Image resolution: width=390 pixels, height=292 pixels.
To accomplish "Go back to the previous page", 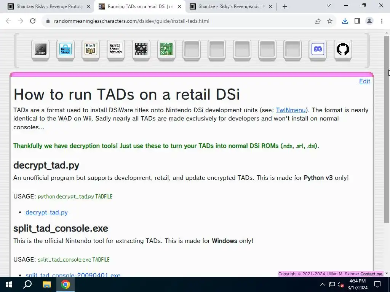I will pyautogui.click(x=8, y=21).
